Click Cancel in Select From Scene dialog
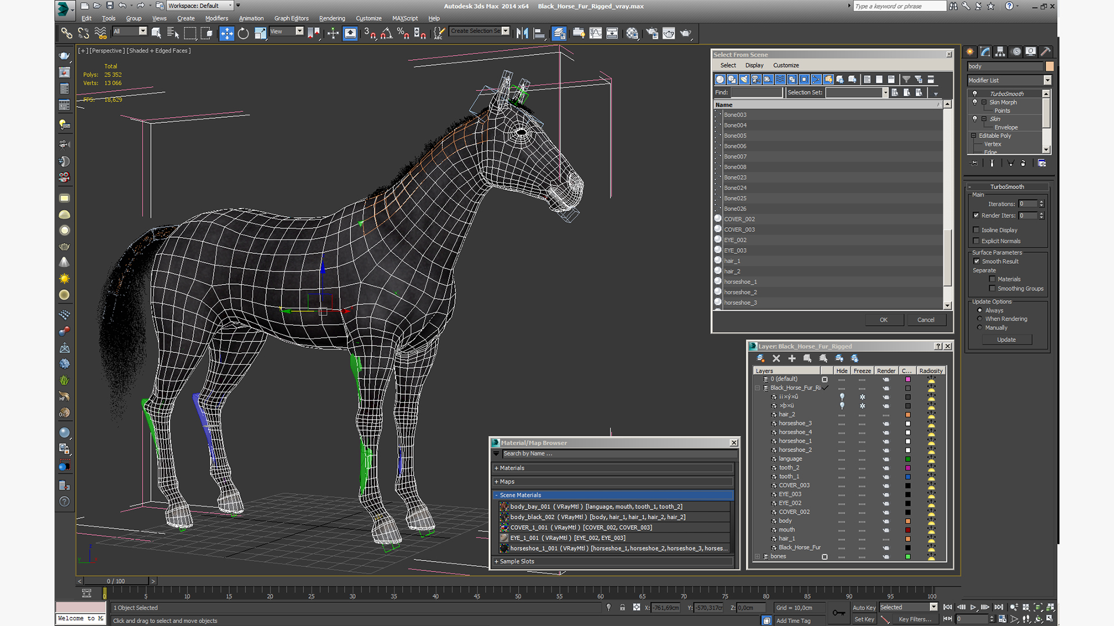Viewport: 1114px width, 626px height. coord(925,320)
